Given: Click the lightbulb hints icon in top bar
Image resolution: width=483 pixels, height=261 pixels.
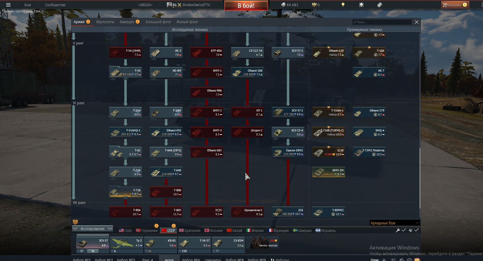Looking at the screenshot, I should (343, 5).
